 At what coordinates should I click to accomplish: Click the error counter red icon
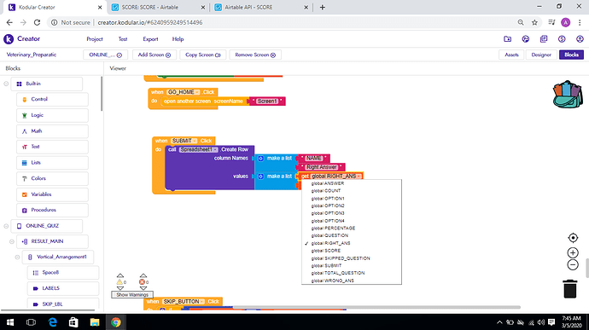click(142, 282)
